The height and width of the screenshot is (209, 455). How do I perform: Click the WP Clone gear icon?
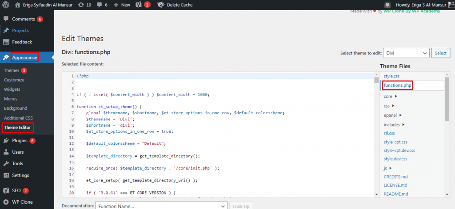[6, 202]
